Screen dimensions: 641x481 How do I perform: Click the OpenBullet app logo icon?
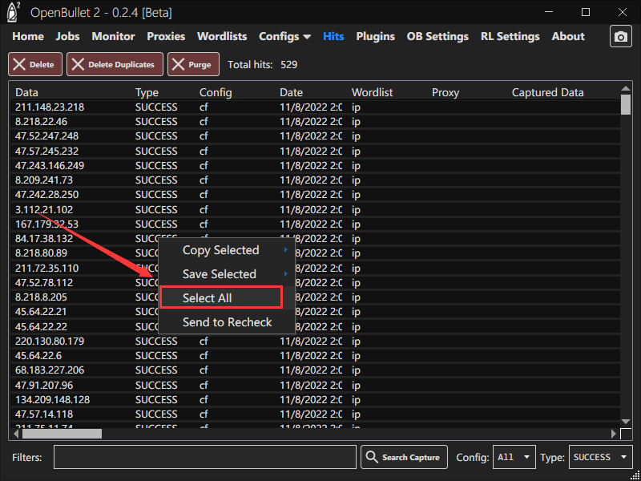point(13,12)
